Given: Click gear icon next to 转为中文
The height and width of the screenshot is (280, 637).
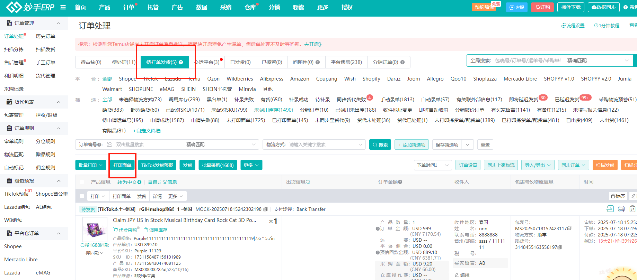Looking at the screenshot, I should [x=139, y=182].
